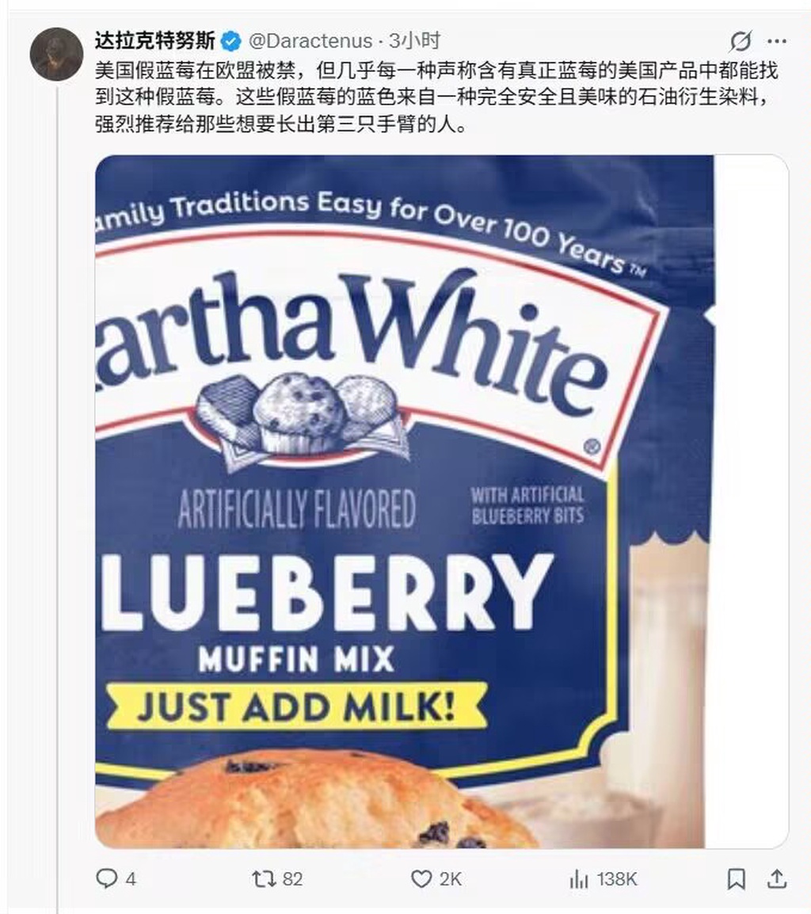Image resolution: width=811 pixels, height=914 pixels.
Task: Click the post text about 假蓝莓
Action: [436, 97]
